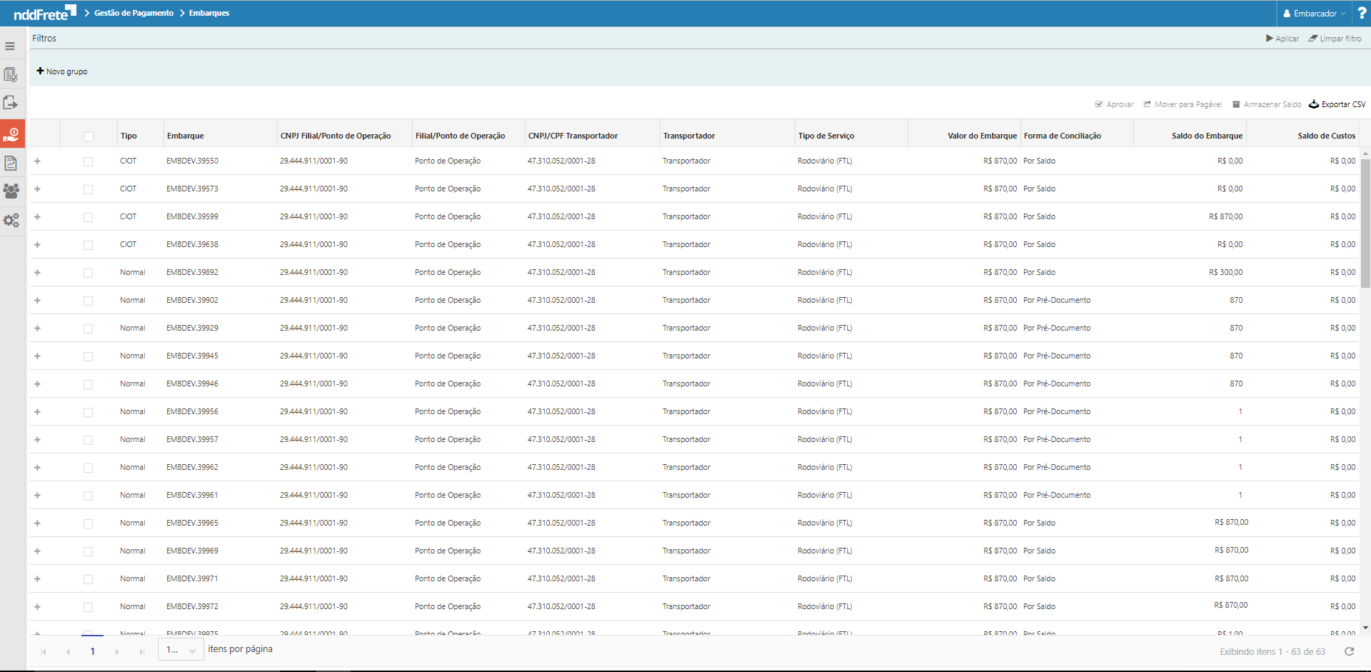
Task: Go to Gestão de Pagamento breadcrumb
Action: click(134, 13)
